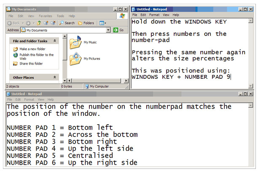Viewport: 258px width, 171px height.
Task: Open the Back button history dropdown arrow
Action: [x=23, y=23]
